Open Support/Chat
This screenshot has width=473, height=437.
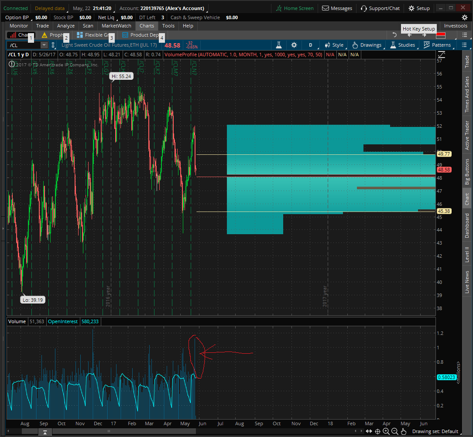[x=380, y=8]
